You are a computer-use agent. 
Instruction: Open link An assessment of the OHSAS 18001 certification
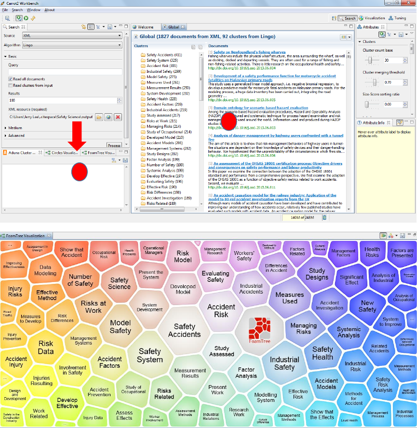(x=275, y=165)
